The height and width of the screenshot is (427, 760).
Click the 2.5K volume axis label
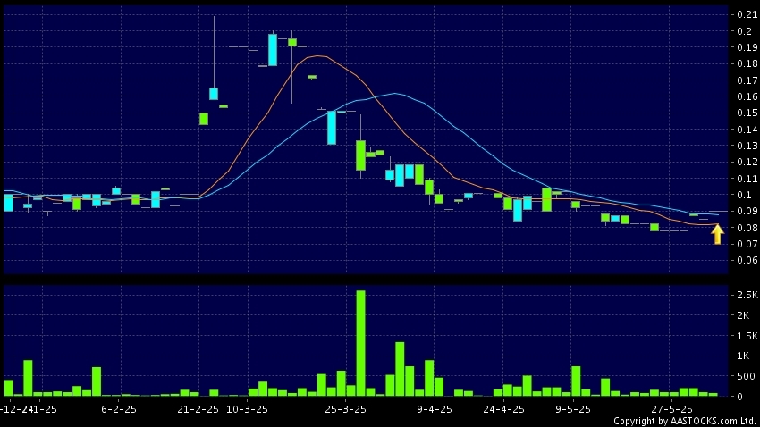(x=747, y=295)
